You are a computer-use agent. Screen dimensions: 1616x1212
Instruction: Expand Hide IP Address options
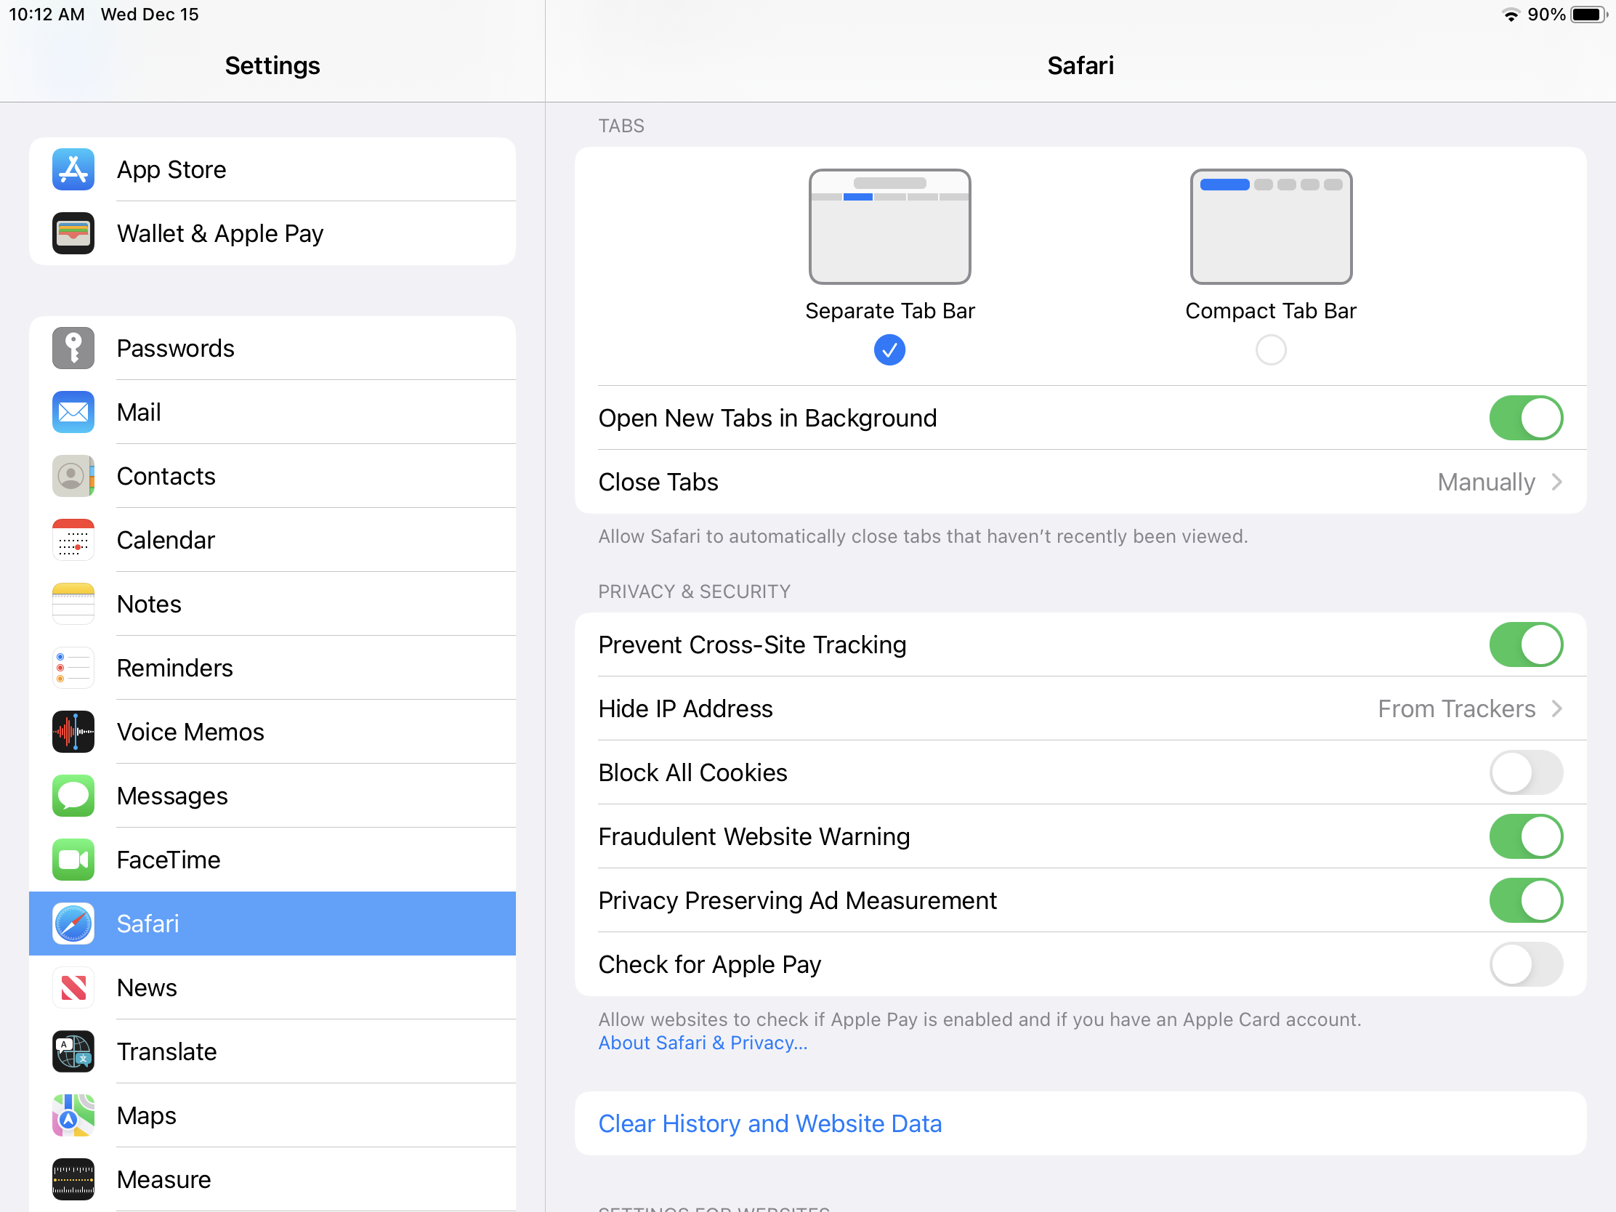(x=1556, y=708)
